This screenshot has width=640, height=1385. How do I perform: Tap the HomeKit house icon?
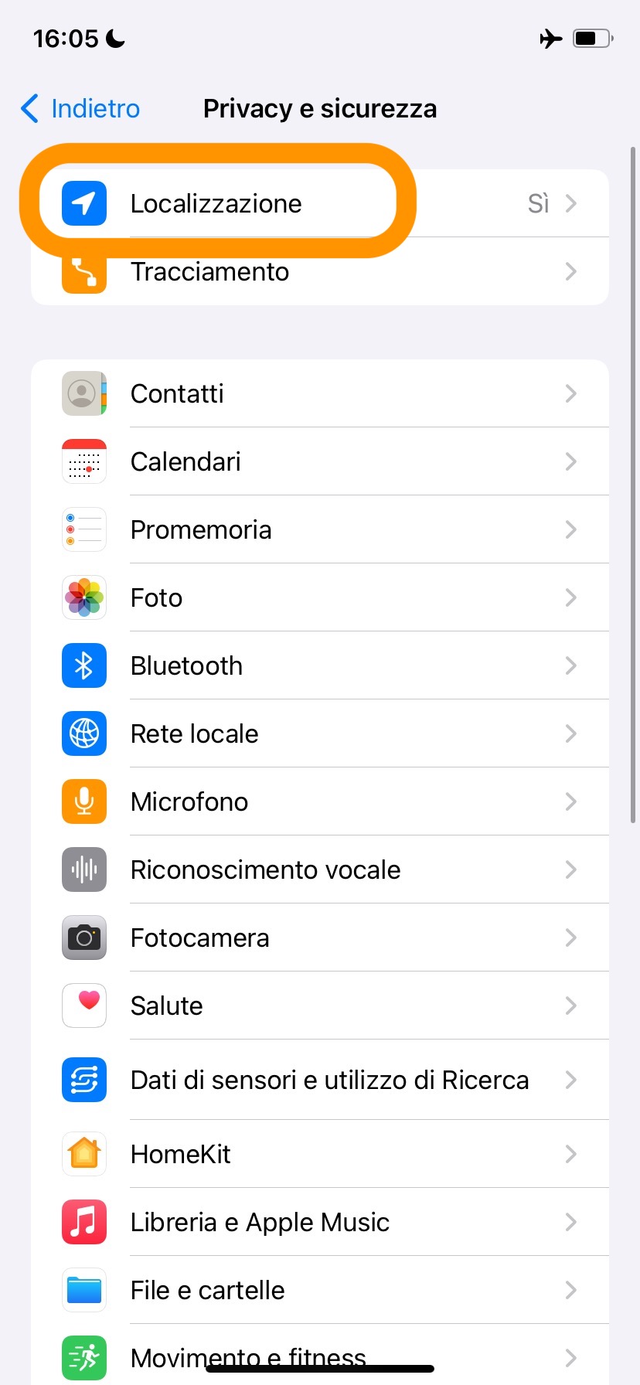(x=84, y=1154)
